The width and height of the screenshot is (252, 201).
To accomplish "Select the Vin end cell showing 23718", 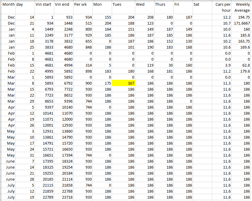I will click(63, 197).
